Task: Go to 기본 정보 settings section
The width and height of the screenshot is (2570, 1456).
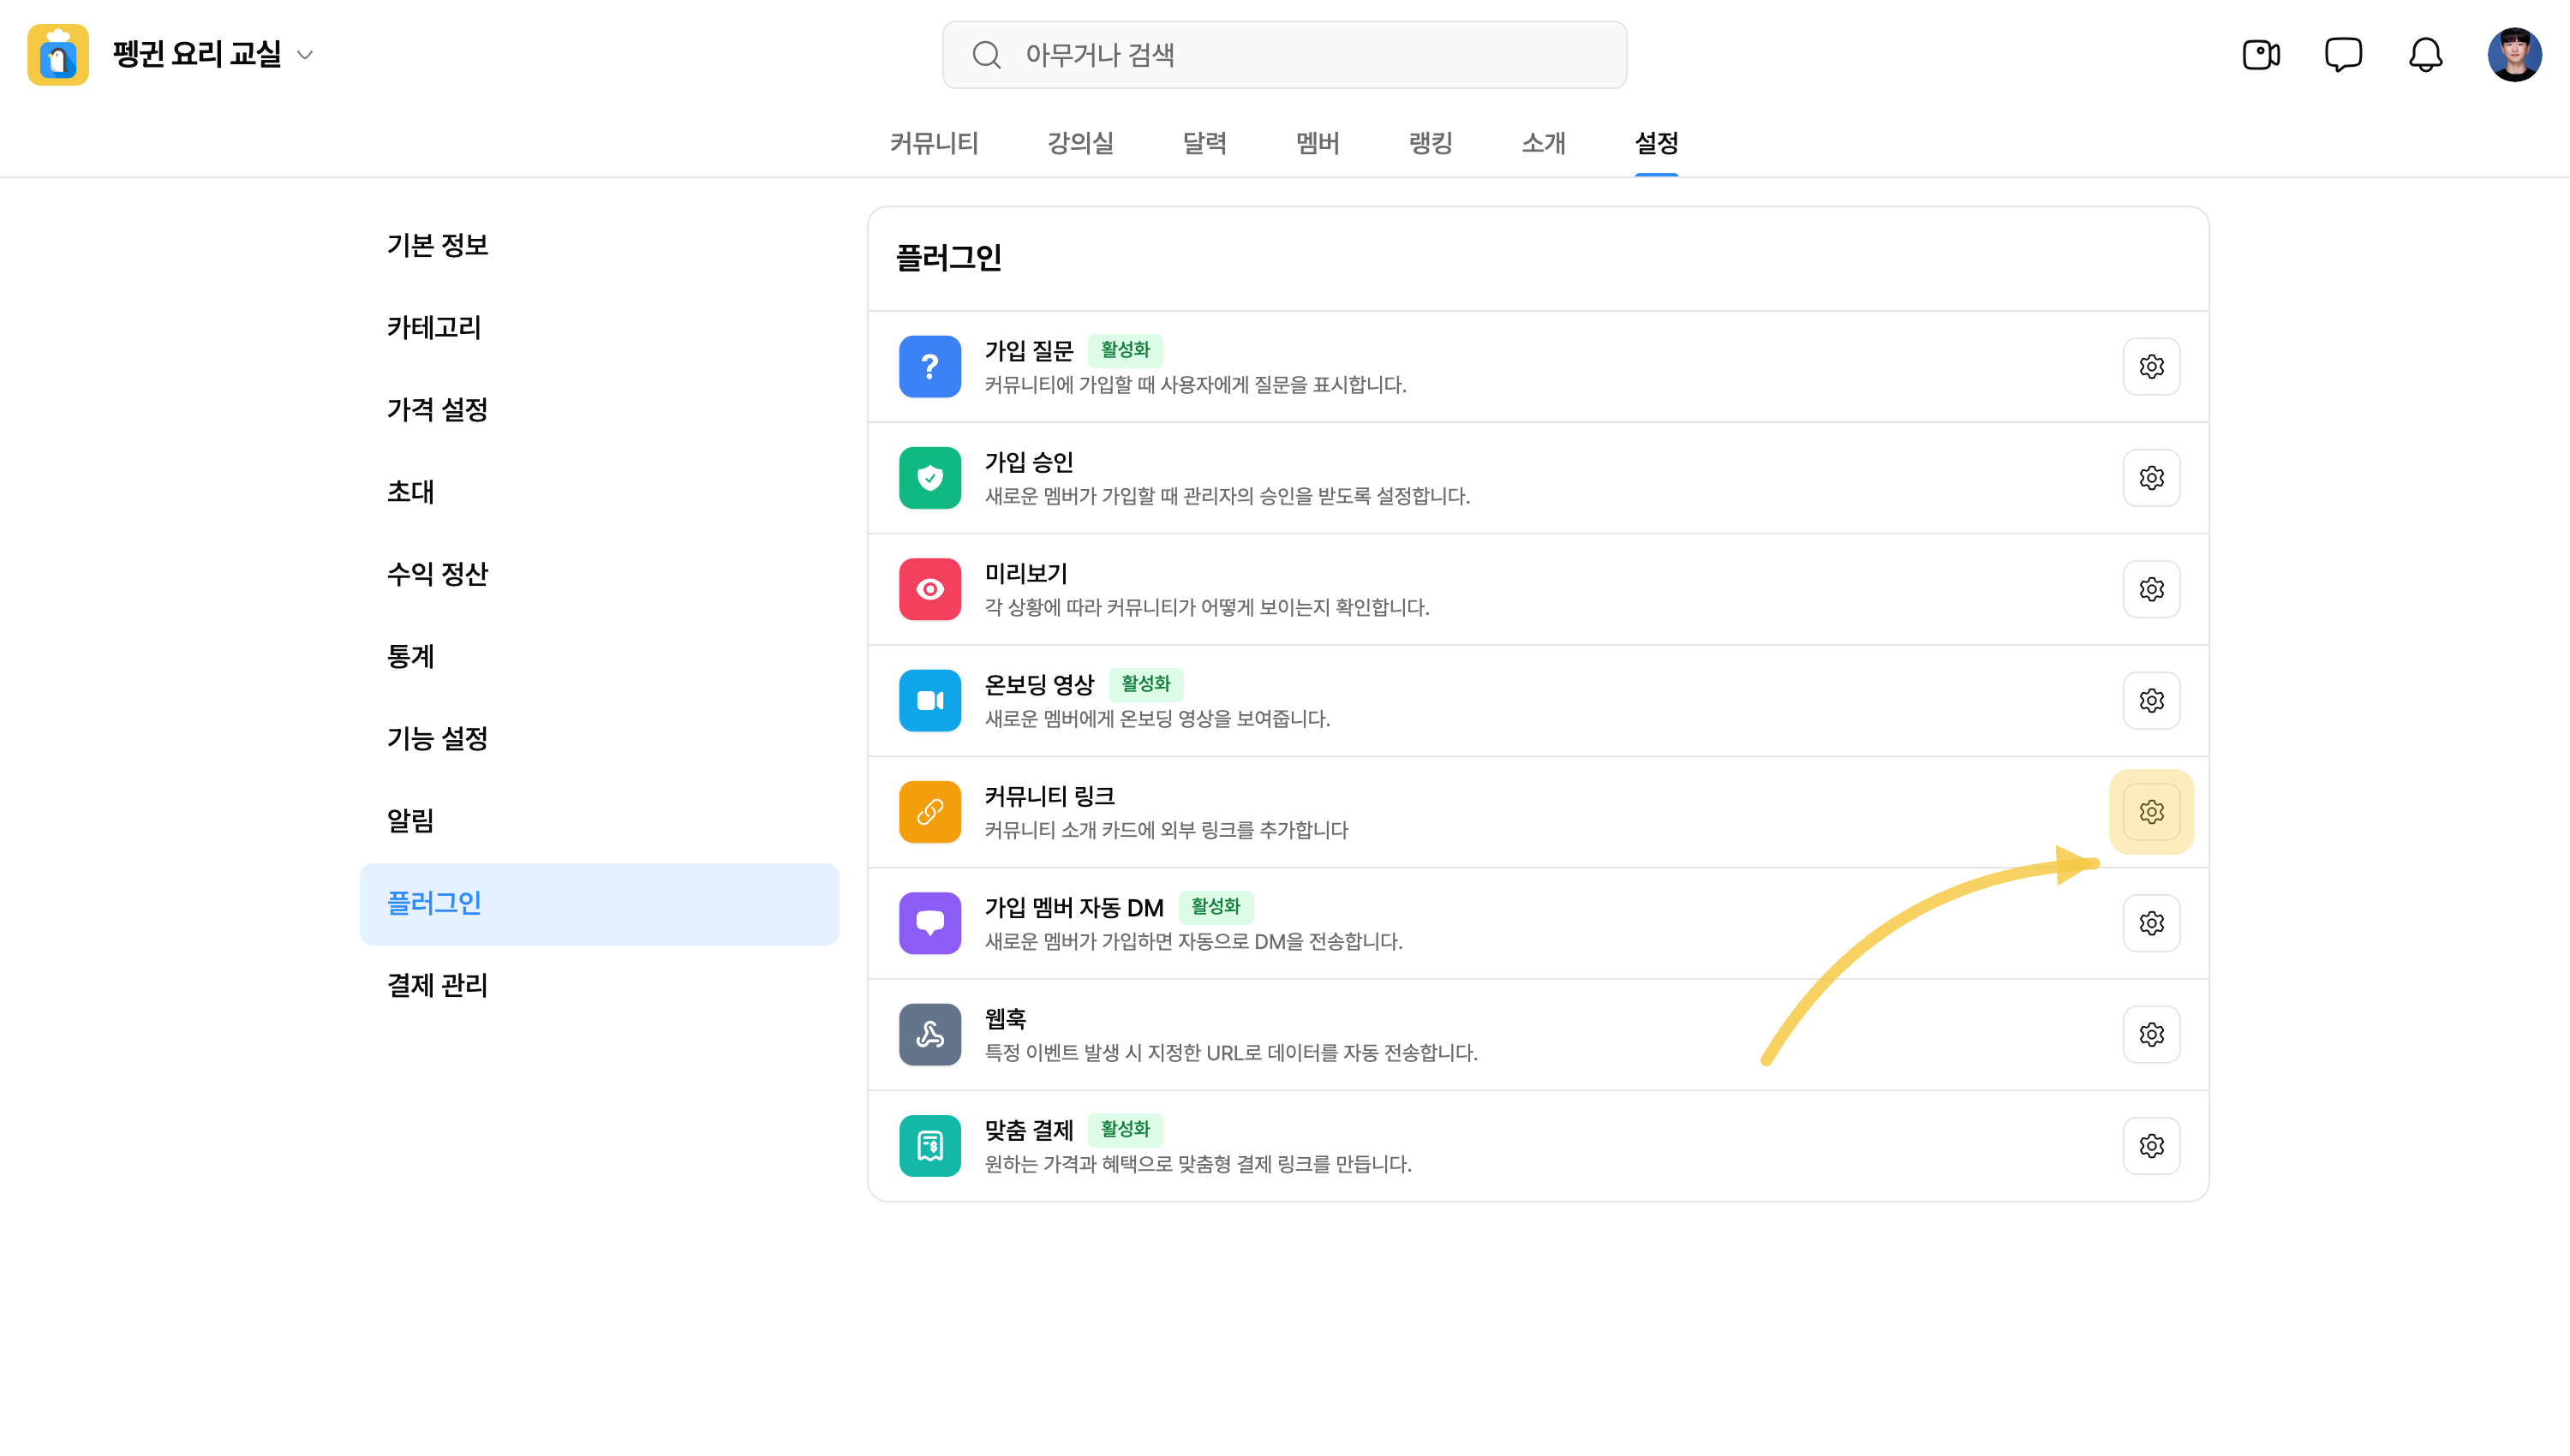Action: (437, 245)
